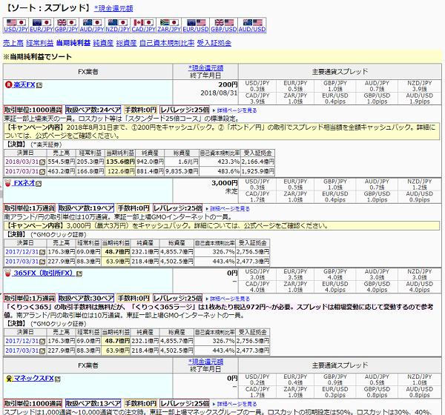This screenshot has height=415, width=445.
Task: Click the 取扱ペア数:19ペア badge
Action: [x=86, y=208]
